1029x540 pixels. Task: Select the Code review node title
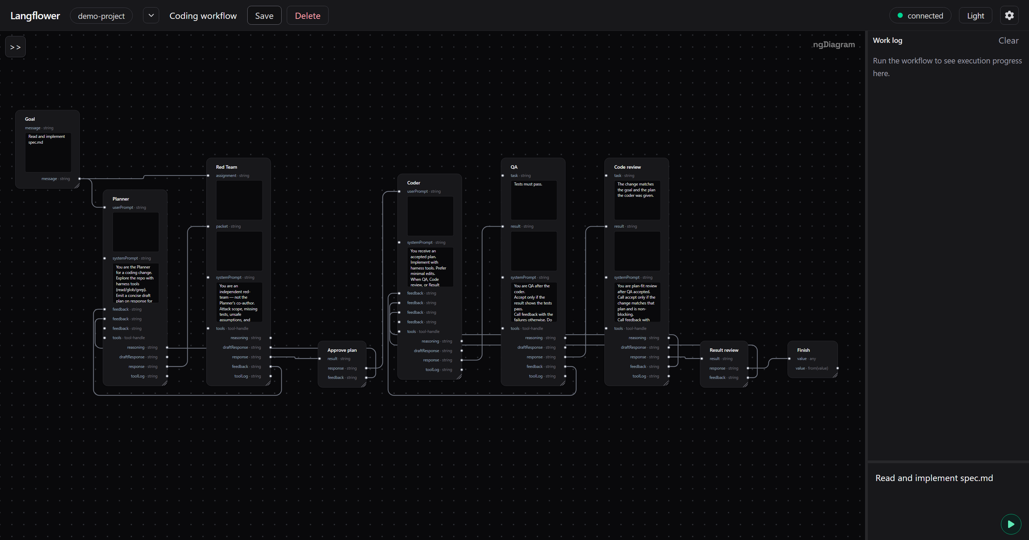[x=627, y=167]
